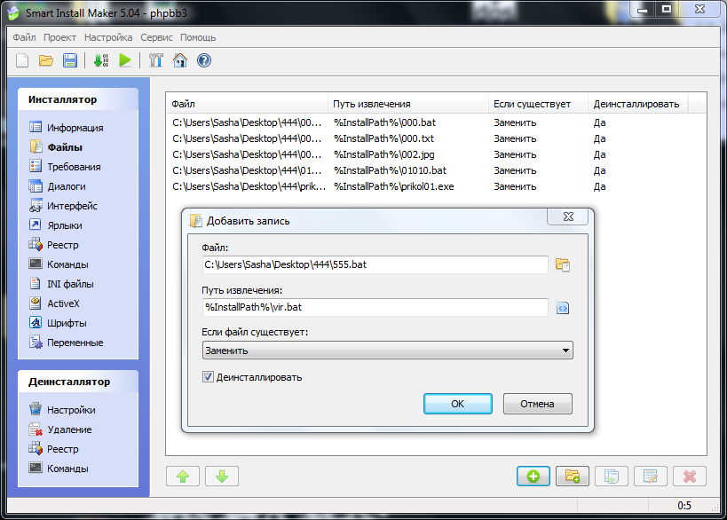Add a file with the green plus button
This screenshot has height=520, width=727.
(533, 476)
